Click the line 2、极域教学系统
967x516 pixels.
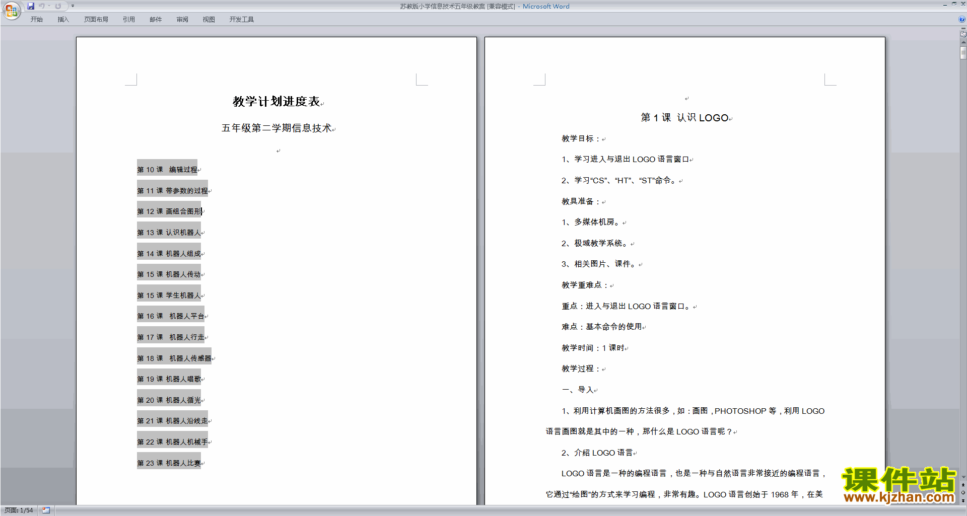(596, 243)
